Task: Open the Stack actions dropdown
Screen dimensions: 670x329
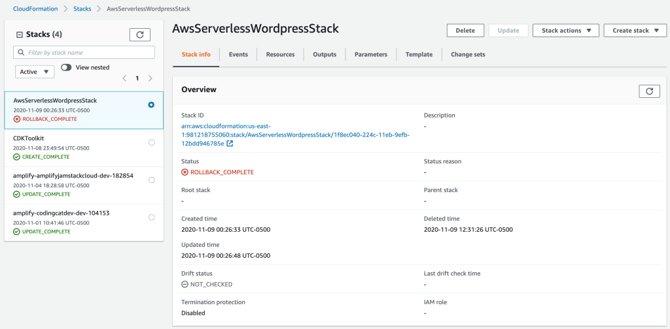Action: (567, 31)
